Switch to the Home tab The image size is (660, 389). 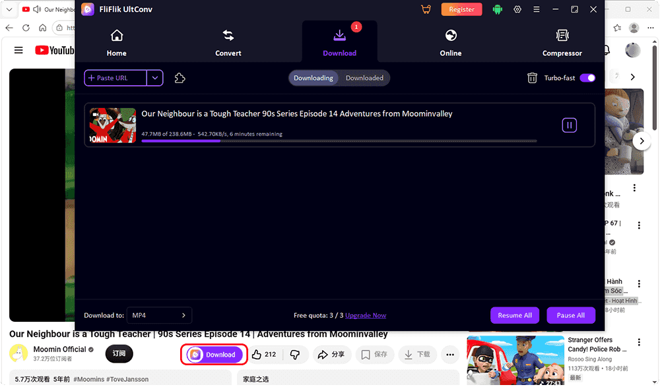[x=117, y=42]
